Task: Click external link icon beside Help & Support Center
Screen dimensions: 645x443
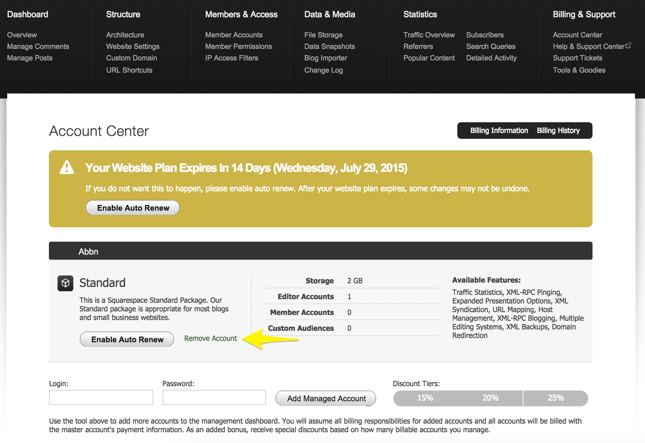Action: pos(628,46)
